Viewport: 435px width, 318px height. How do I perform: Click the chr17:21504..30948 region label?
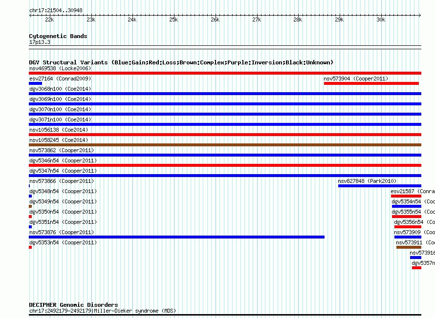(x=56, y=10)
